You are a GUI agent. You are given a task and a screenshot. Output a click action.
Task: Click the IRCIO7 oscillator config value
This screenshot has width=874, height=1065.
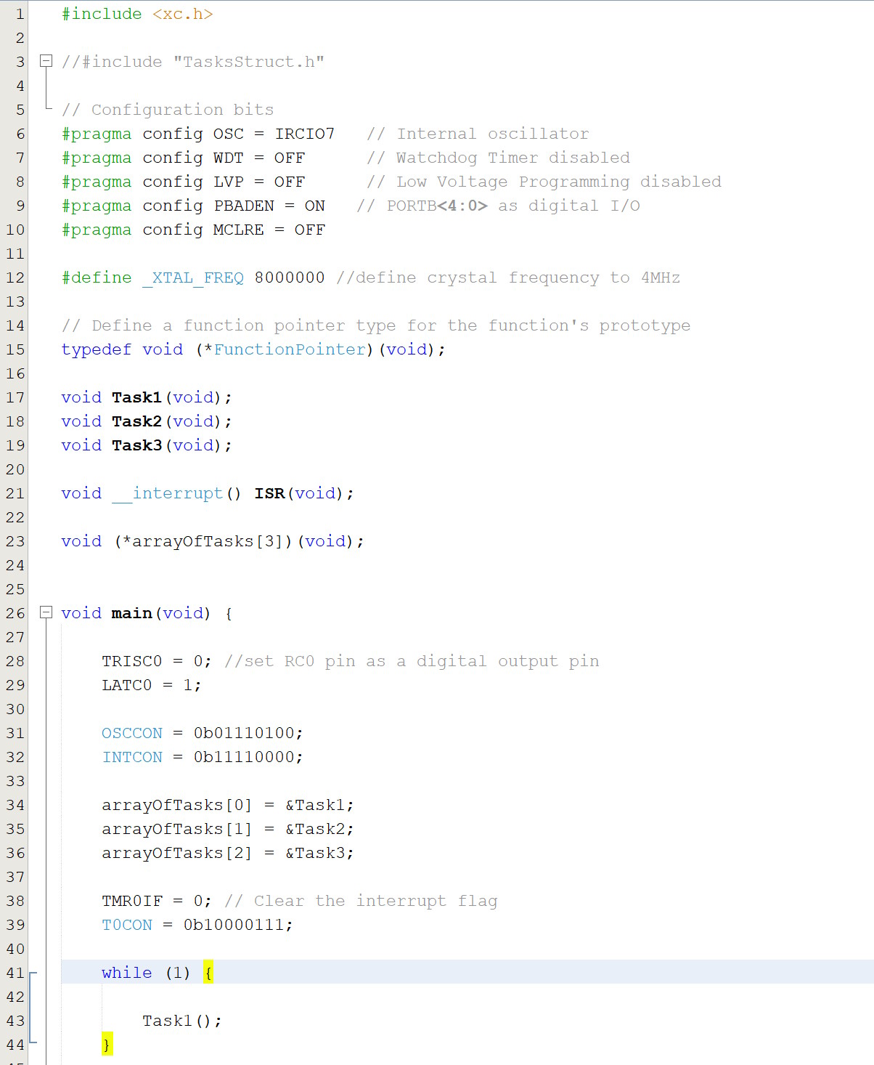(x=304, y=134)
